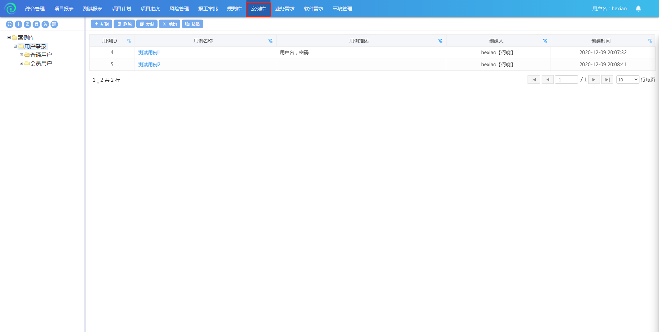The height and width of the screenshot is (332, 659).
Task: Go to the last page
Action: pos(607,80)
